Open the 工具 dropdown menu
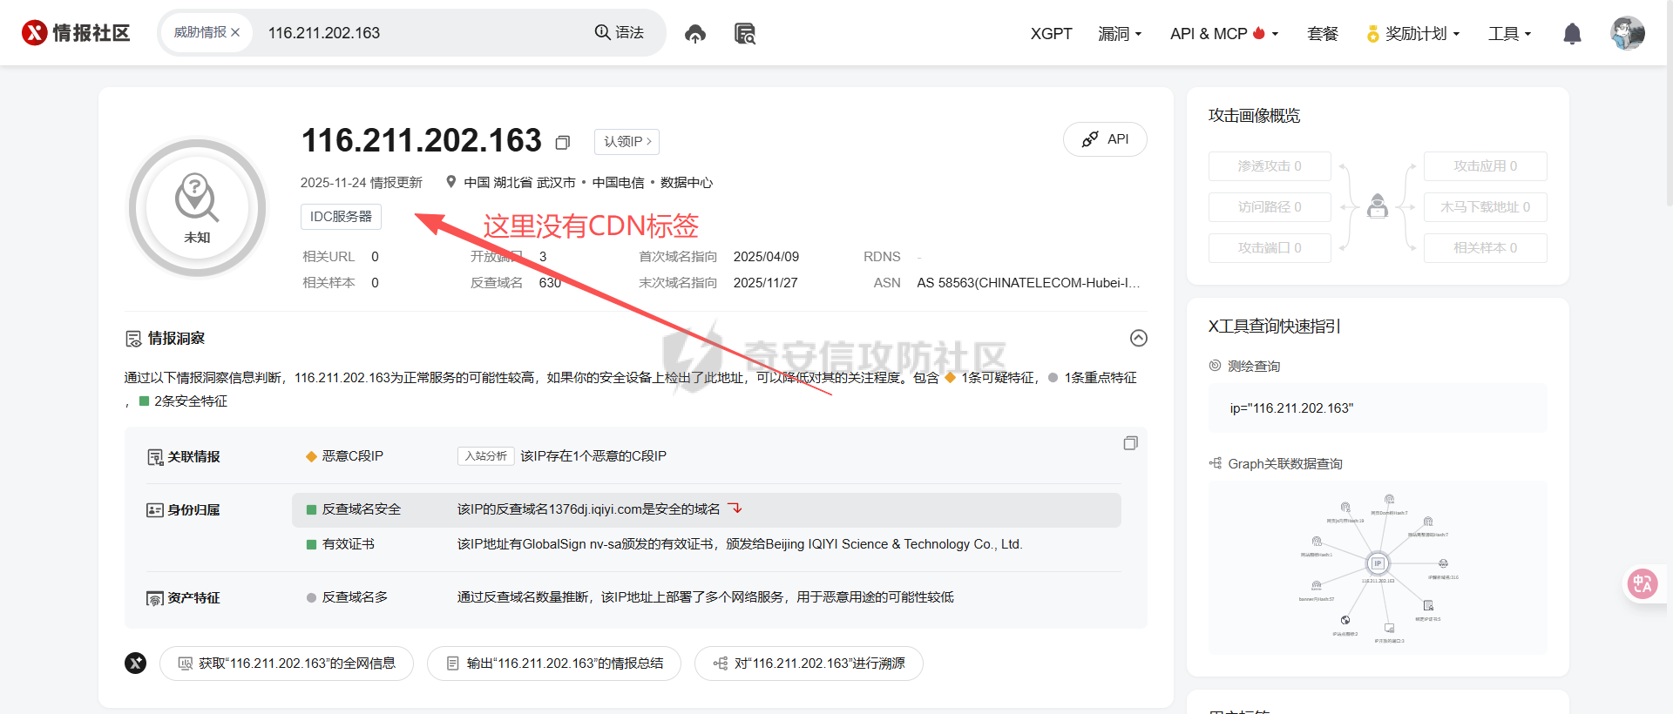1673x714 pixels. point(1509,34)
